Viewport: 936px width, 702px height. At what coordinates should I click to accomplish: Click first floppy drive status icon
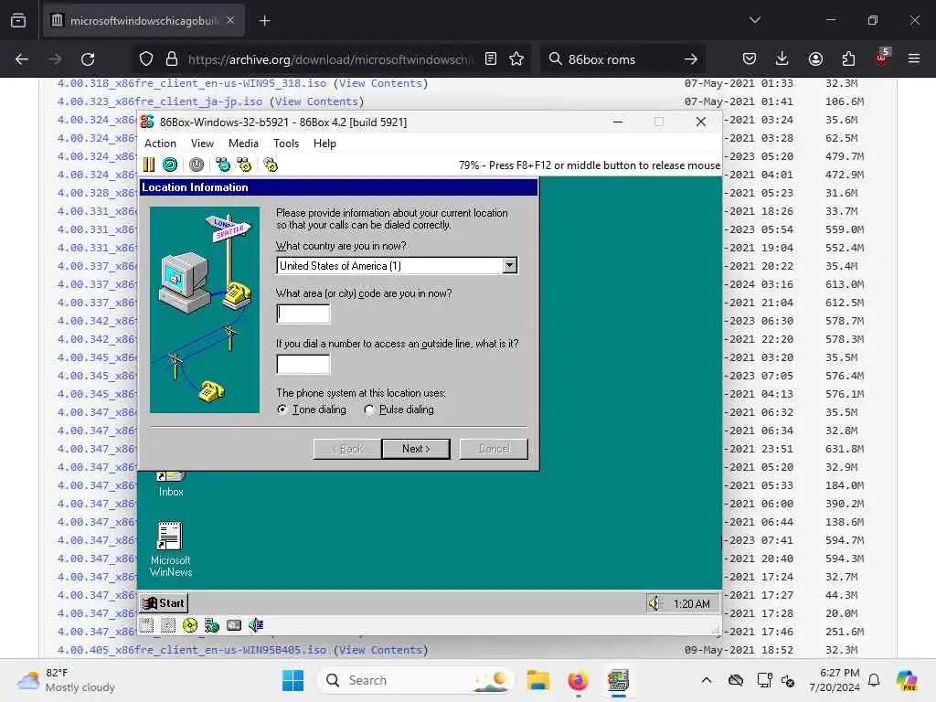point(147,625)
